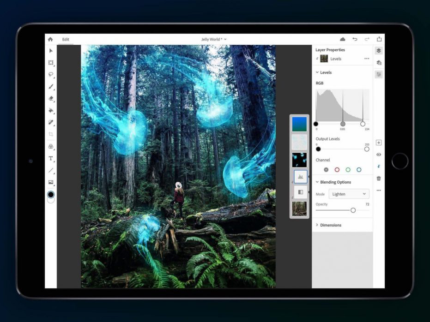Click the white output levels handle

click(367, 149)
